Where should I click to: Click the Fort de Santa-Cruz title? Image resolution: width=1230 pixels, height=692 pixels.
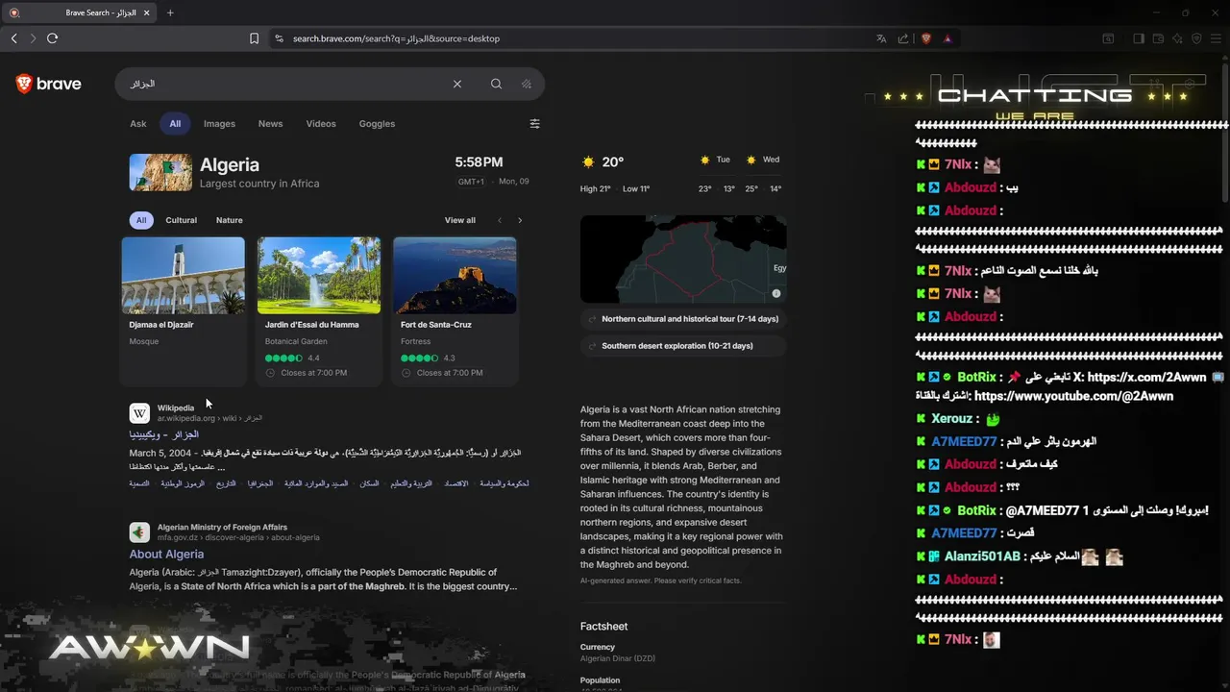[436, 325]
